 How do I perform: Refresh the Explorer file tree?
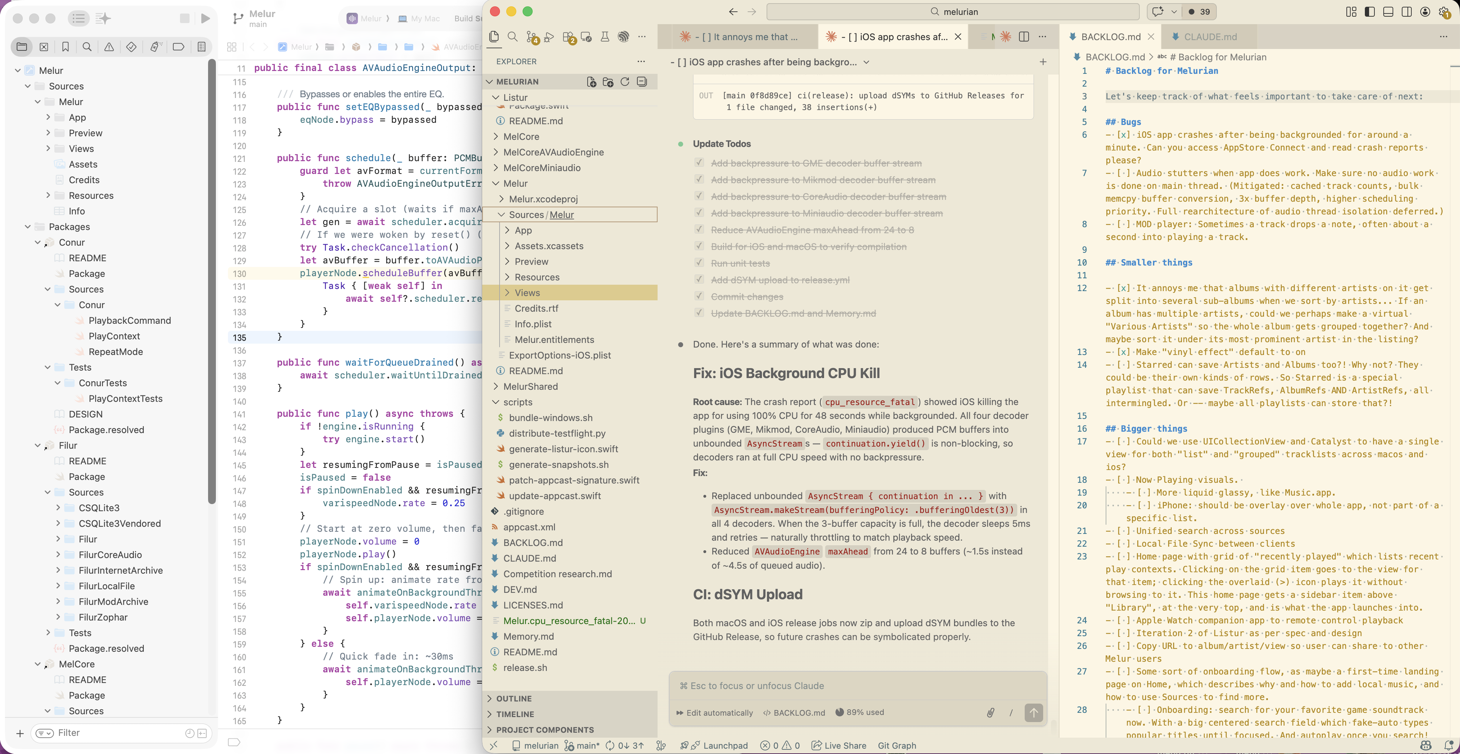(625, 82)
